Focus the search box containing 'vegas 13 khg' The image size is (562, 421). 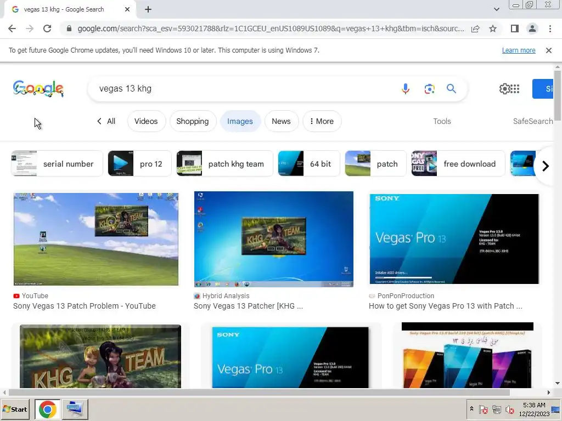click(244, 88)
